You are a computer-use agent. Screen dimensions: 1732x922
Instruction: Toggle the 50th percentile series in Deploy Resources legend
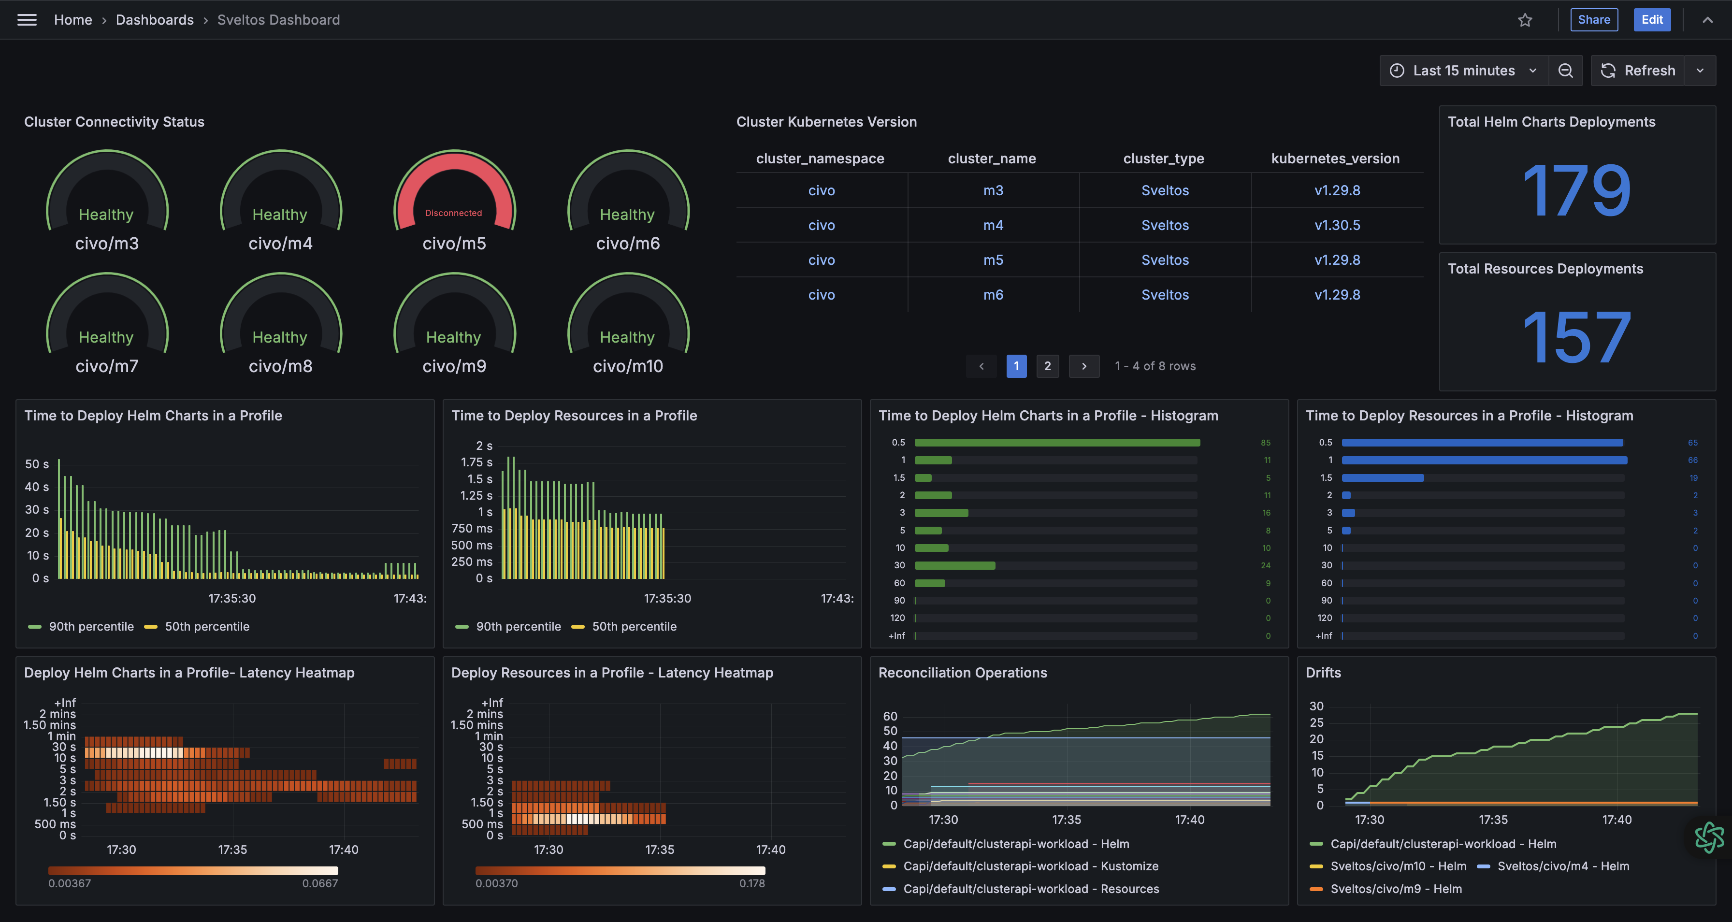634,626
